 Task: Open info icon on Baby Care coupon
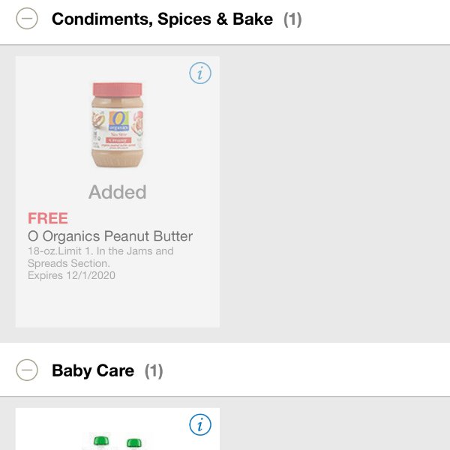tap(200, 424)
